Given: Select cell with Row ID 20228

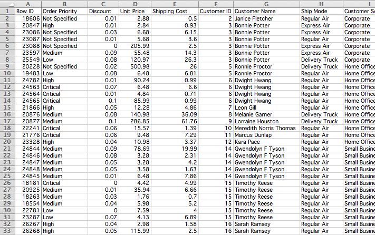Looking at the screenshot, I should [28, 66].
